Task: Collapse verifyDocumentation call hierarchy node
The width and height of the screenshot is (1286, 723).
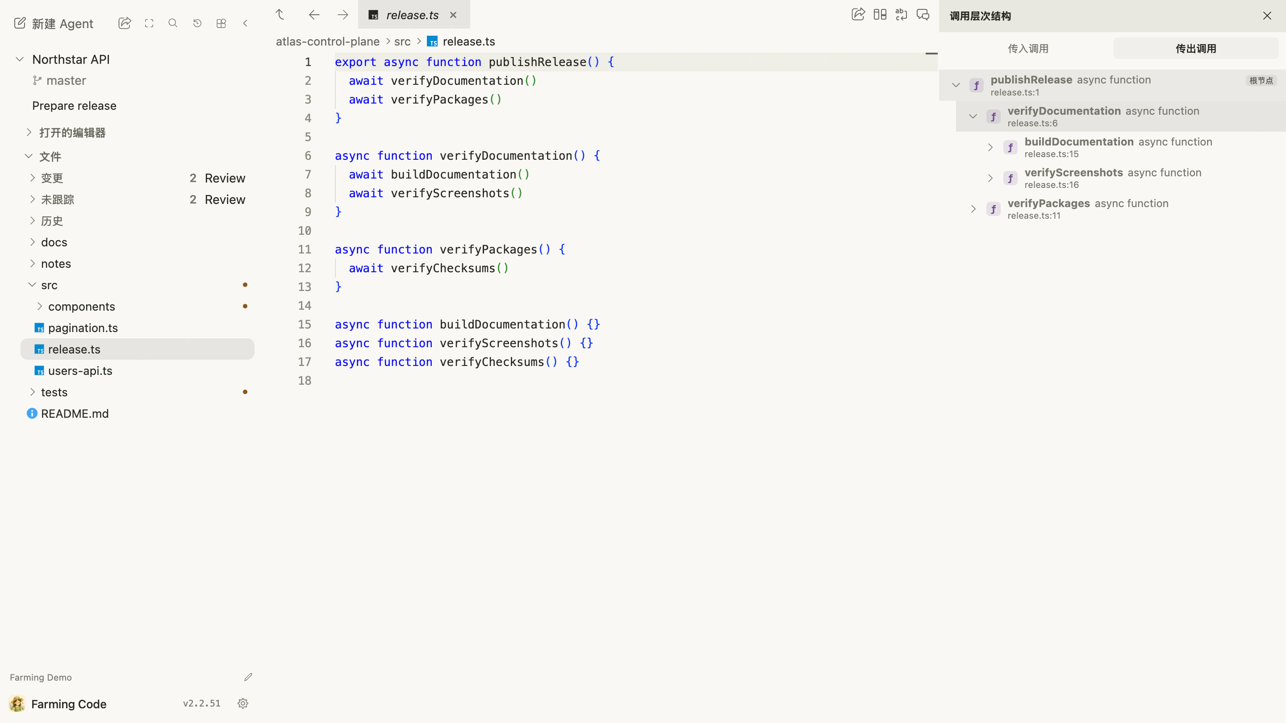Action: click(973, 116)
